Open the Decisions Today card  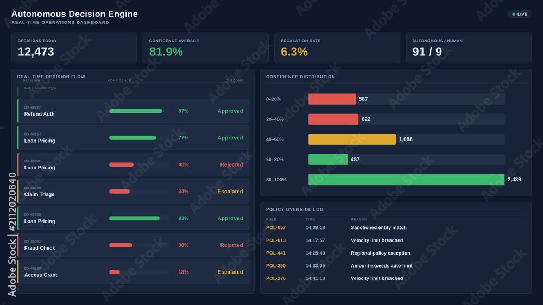click(74, 48)
